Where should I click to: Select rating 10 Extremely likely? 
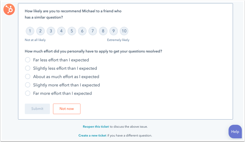pyautogui.click(x=124, y=31)
